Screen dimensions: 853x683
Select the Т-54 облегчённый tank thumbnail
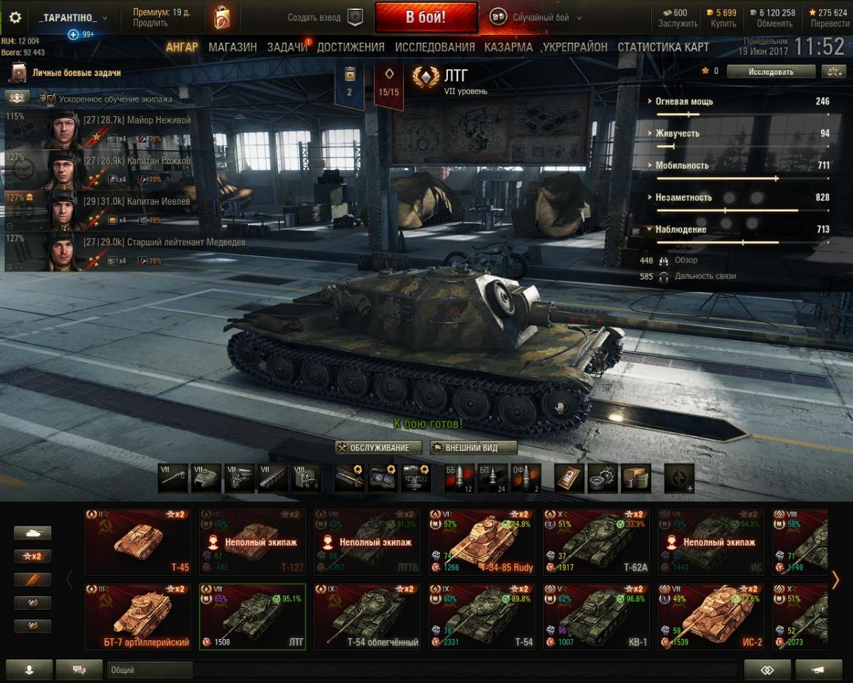[367, 617]
